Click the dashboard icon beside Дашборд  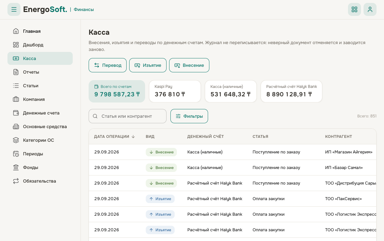pyautogui.click(x=16, y=45)
